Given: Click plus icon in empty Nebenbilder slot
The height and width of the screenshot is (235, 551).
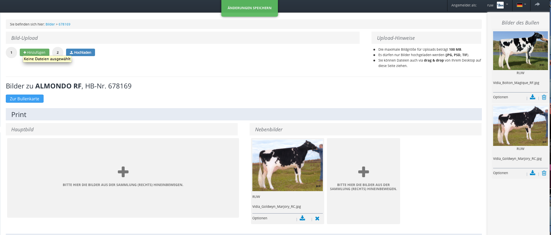Looking at the screenshot, I should click(363, 172).
